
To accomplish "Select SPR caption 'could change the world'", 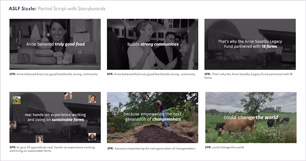I will click(x=224, y=147).
